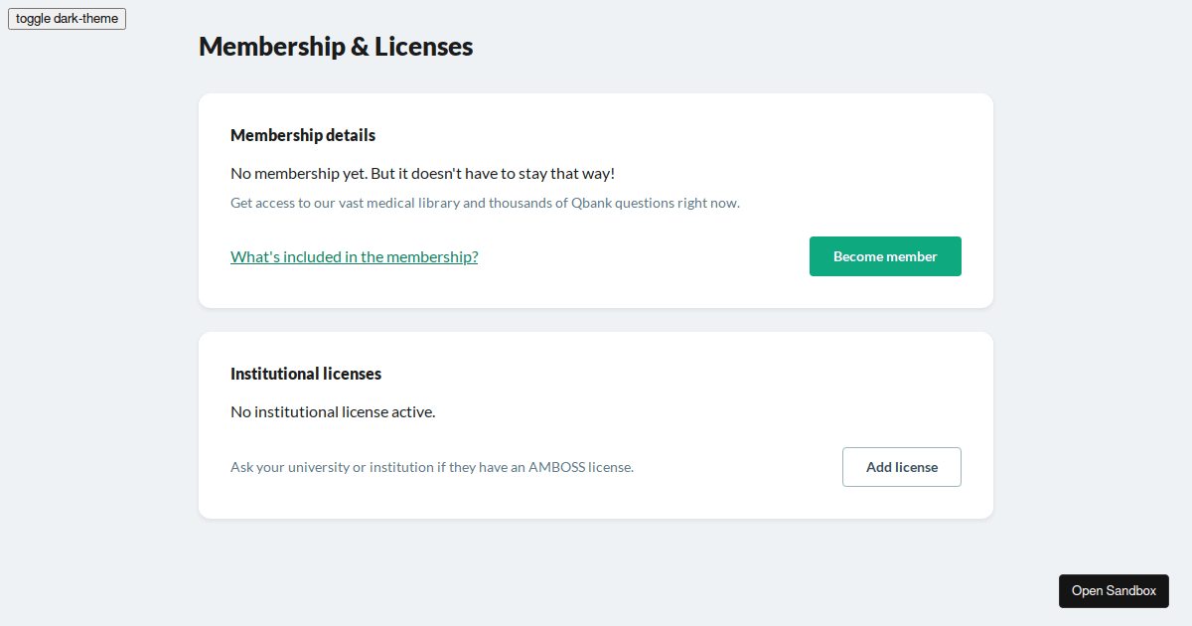Select the "Ask your university or institution" hint text
1192x626 pixels.
432,467
